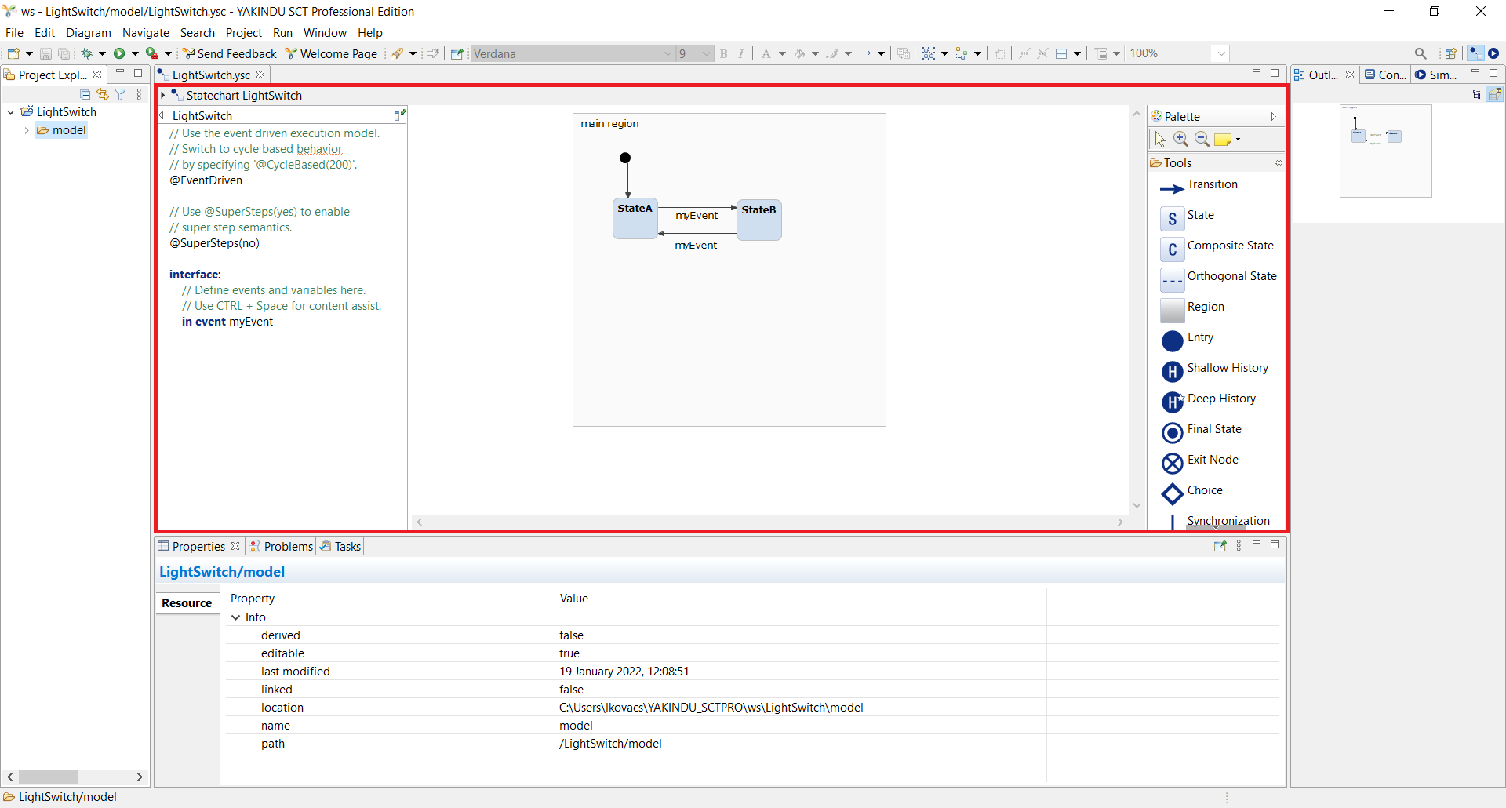The width and height of the screenshot is (1506, 808).
Task: Open the font size 9 dropdown
Action: [706, 53]
